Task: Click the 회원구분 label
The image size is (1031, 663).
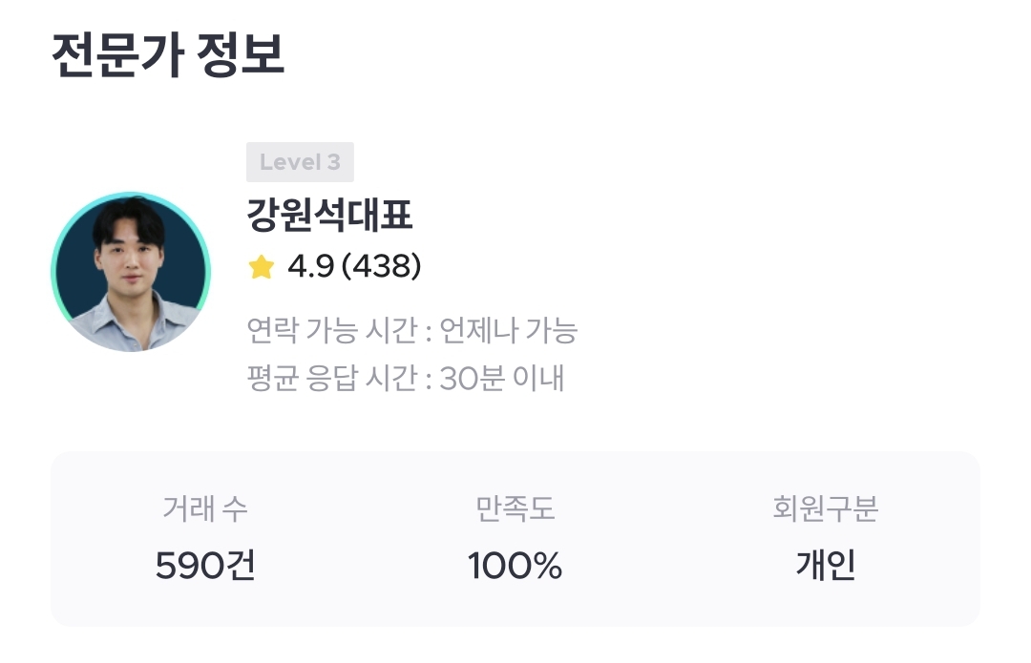Action: click(825, 509)
